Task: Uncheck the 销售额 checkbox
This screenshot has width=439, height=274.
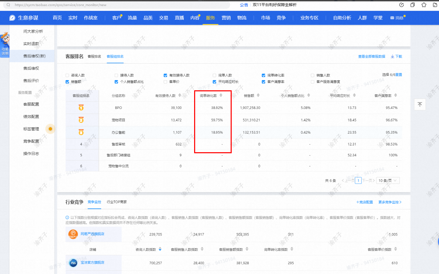Action: 67,82
